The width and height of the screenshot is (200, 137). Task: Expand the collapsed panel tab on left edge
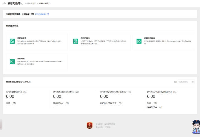click(x=1, y=124)
